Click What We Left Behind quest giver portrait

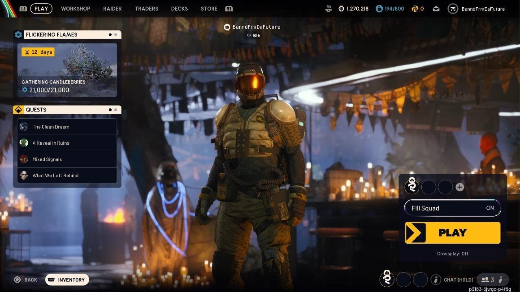click(x=24, y=175)
